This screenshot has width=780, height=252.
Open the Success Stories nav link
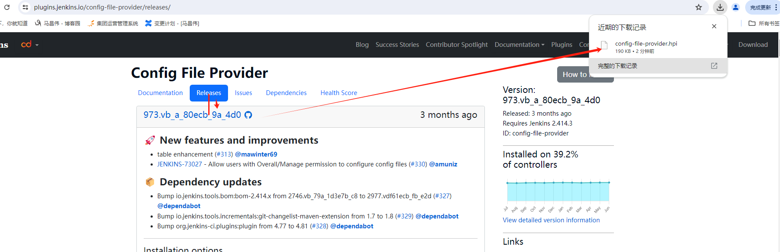pyautogui.click(x=397, y=45)
